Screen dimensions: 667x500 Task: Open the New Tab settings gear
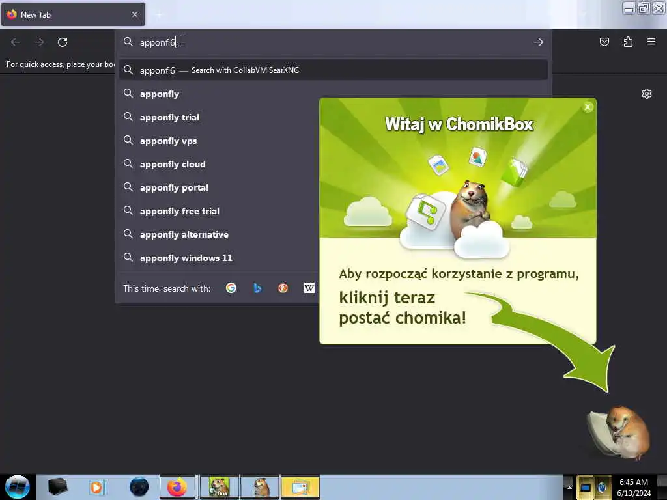[647, 94]
